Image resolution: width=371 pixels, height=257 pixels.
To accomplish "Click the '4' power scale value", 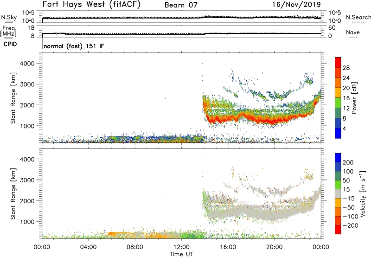I will pos(345,128).
